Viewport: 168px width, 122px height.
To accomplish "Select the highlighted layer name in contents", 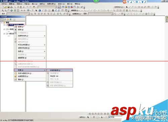I will coord(16,25).
